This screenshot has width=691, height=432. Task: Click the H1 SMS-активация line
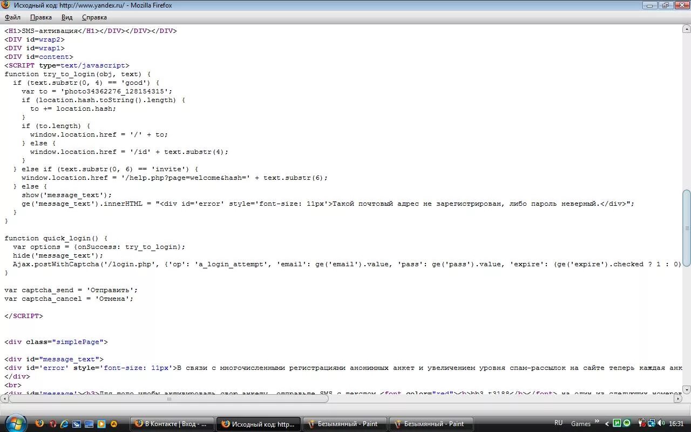pos(91,31)
